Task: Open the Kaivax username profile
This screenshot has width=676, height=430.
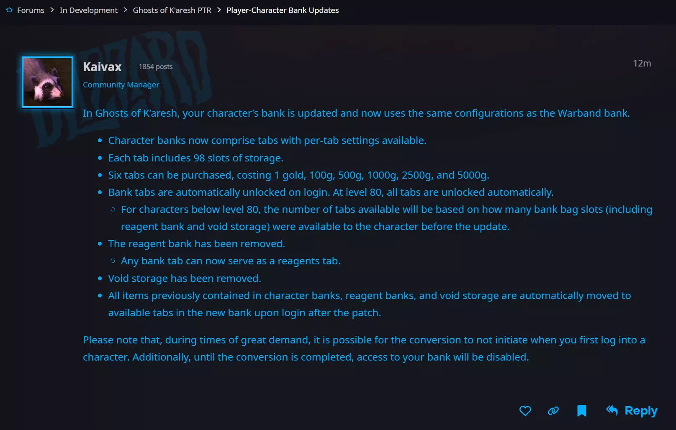Action: pos(102,67)
